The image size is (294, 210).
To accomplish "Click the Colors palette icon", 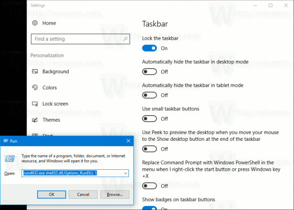I will click(35, 87).
